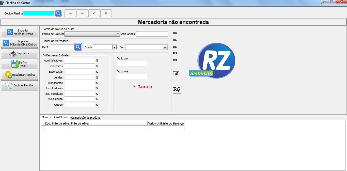Click the search icon beside Código Planilha

pos(58,13)
